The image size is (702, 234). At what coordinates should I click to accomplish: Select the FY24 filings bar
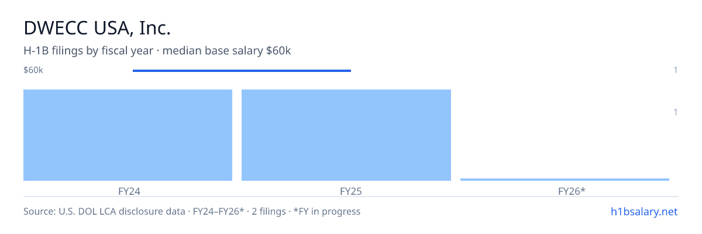point(128,135)
